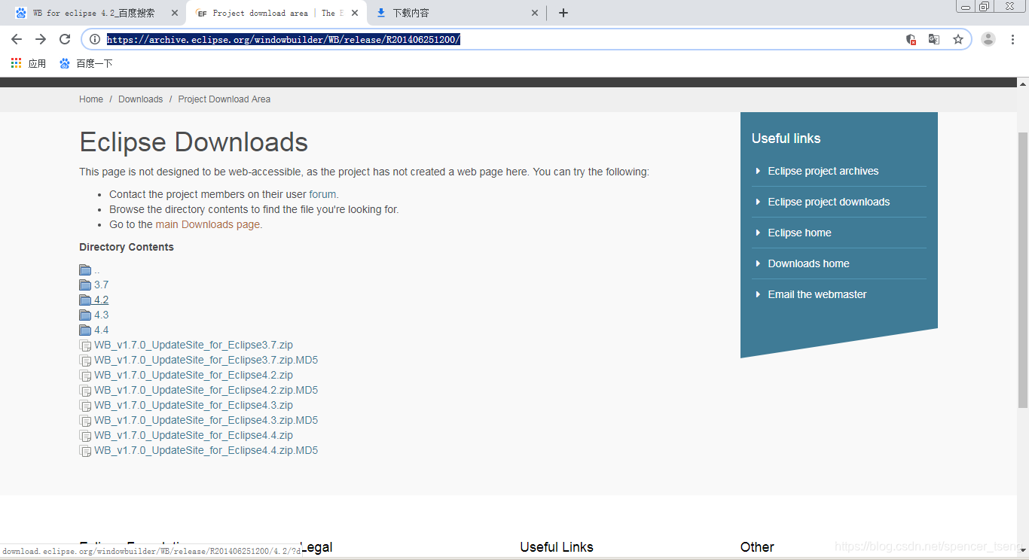Reload the current page

pos(65,39)
